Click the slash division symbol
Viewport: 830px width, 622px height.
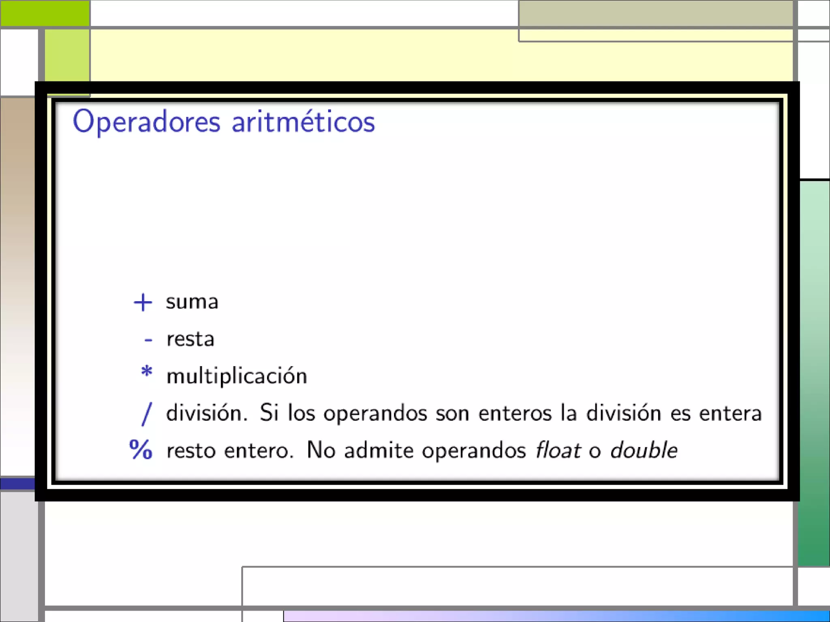coord(147,414)
